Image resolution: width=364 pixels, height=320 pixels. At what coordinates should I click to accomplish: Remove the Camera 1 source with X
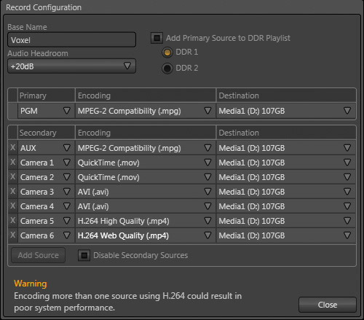(13, 162)
